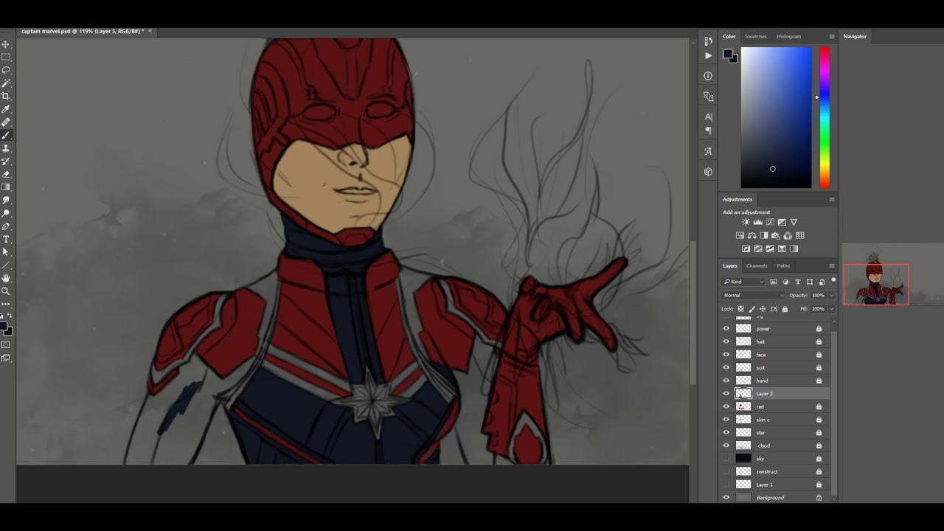The height and width of the screenshot is (531, 944).
Task: Select the Pen tool
Action: [x=6, y=226]
